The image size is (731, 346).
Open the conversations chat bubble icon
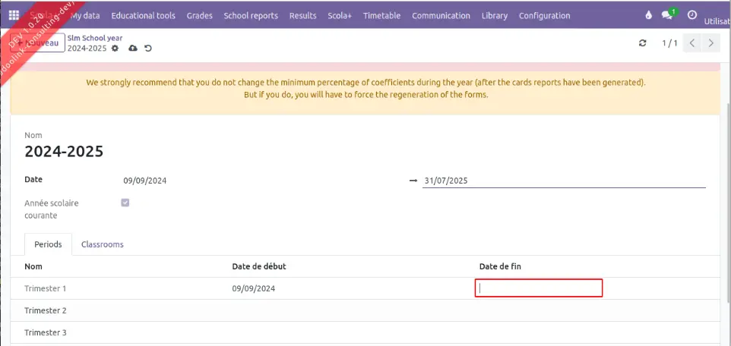coord(668,15)
